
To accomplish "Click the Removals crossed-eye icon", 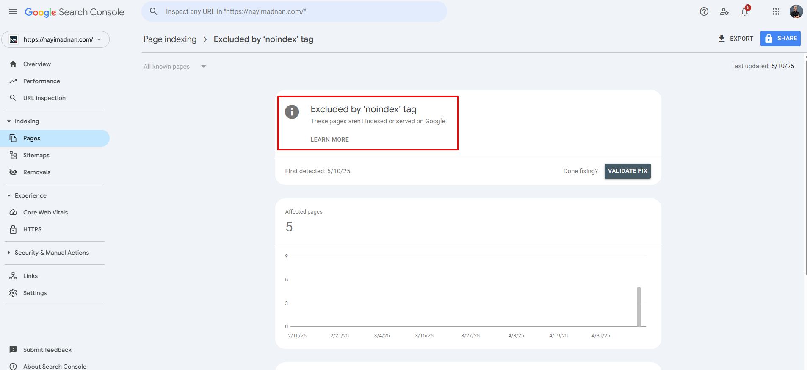I will tap(13, 172).
